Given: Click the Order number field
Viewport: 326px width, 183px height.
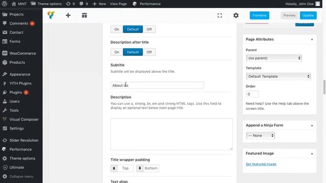Looking at the screenshot, I should click(252, 94).
